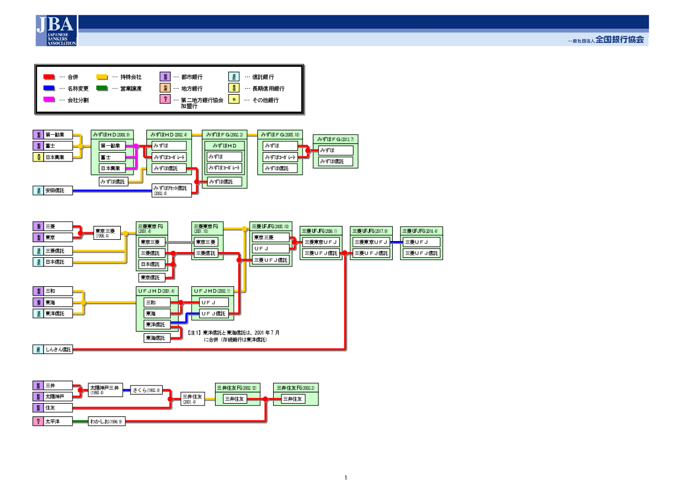The image size is (692, 489).
Task: Click the orange 地方銀行 legend icon
Action: click(166, 88)
